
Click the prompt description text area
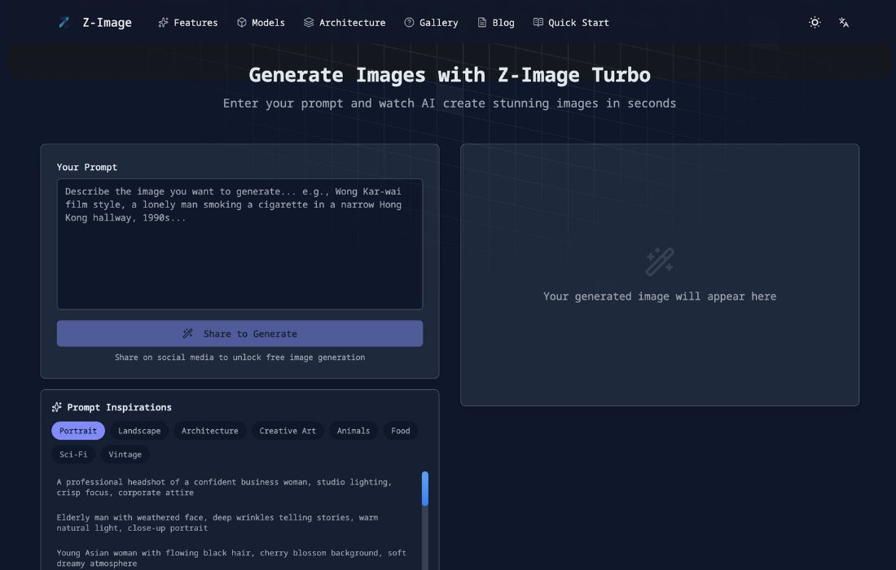(239, 244)
